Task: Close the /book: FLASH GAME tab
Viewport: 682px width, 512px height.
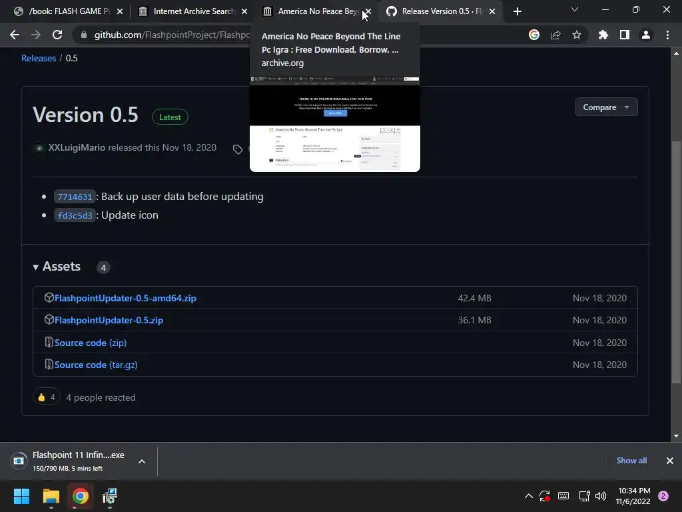Action: point(120,11)
